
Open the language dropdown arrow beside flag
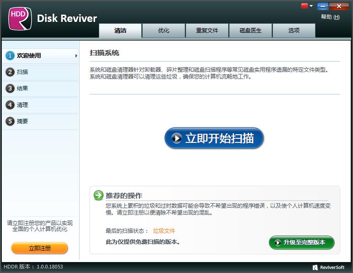point(311,6)
